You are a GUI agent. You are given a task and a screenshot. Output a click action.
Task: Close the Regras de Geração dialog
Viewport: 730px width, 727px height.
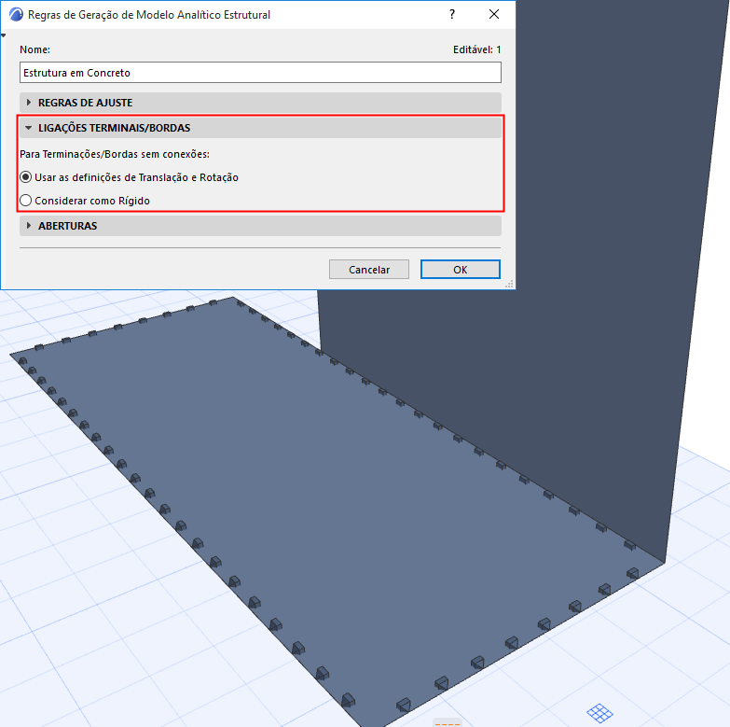[x=494, y=14]
